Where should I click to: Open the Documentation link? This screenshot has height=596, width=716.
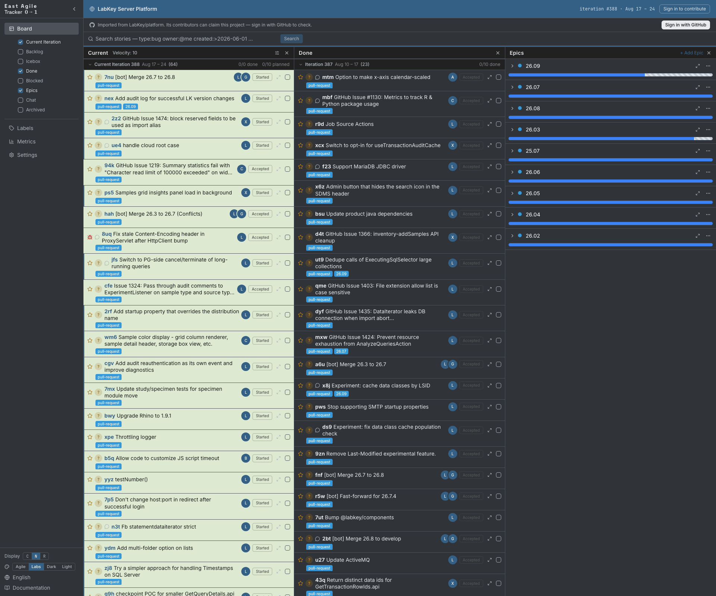[31, 588]
